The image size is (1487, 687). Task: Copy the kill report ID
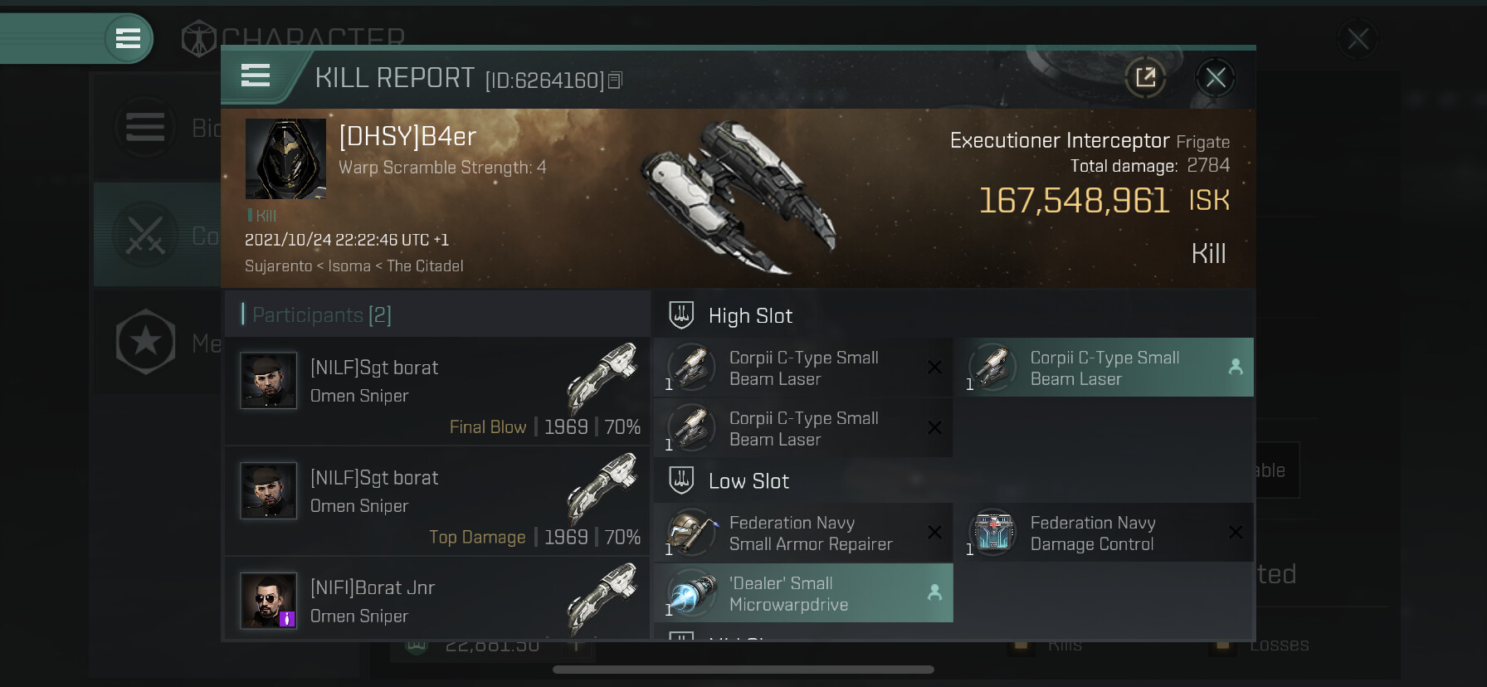[615, 80]
